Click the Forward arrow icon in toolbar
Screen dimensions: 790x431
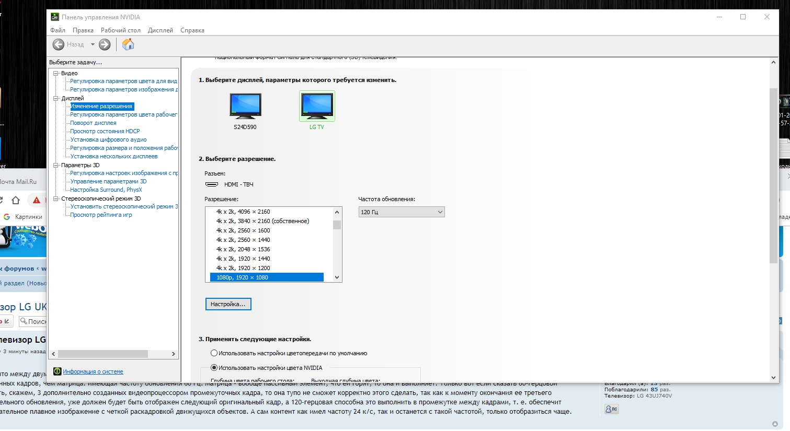pos(105,45)
